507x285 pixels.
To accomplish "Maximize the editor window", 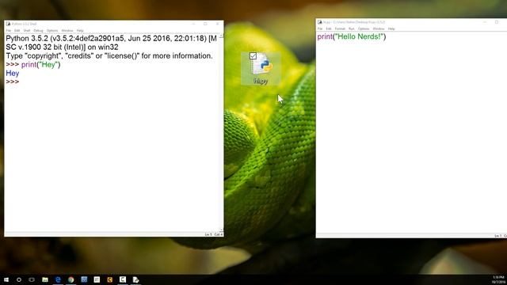I will click(x=497, y=22).
